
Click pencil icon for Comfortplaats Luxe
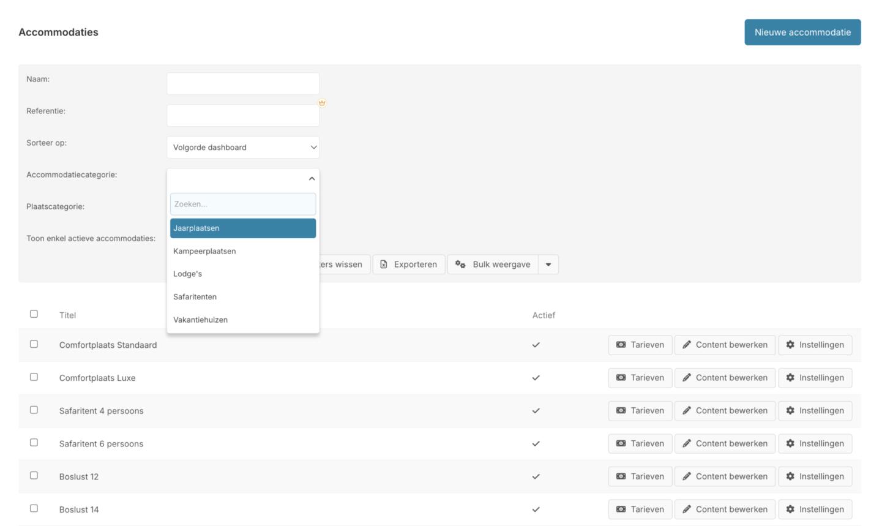click(x=687, y=378)
